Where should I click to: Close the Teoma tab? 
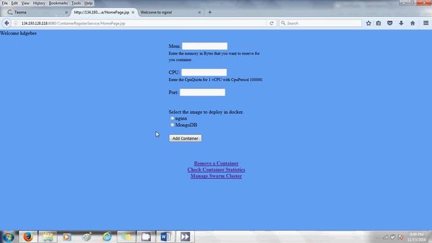coord(66,12)
